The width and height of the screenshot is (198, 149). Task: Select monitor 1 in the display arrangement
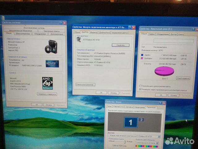click(131, 122)
